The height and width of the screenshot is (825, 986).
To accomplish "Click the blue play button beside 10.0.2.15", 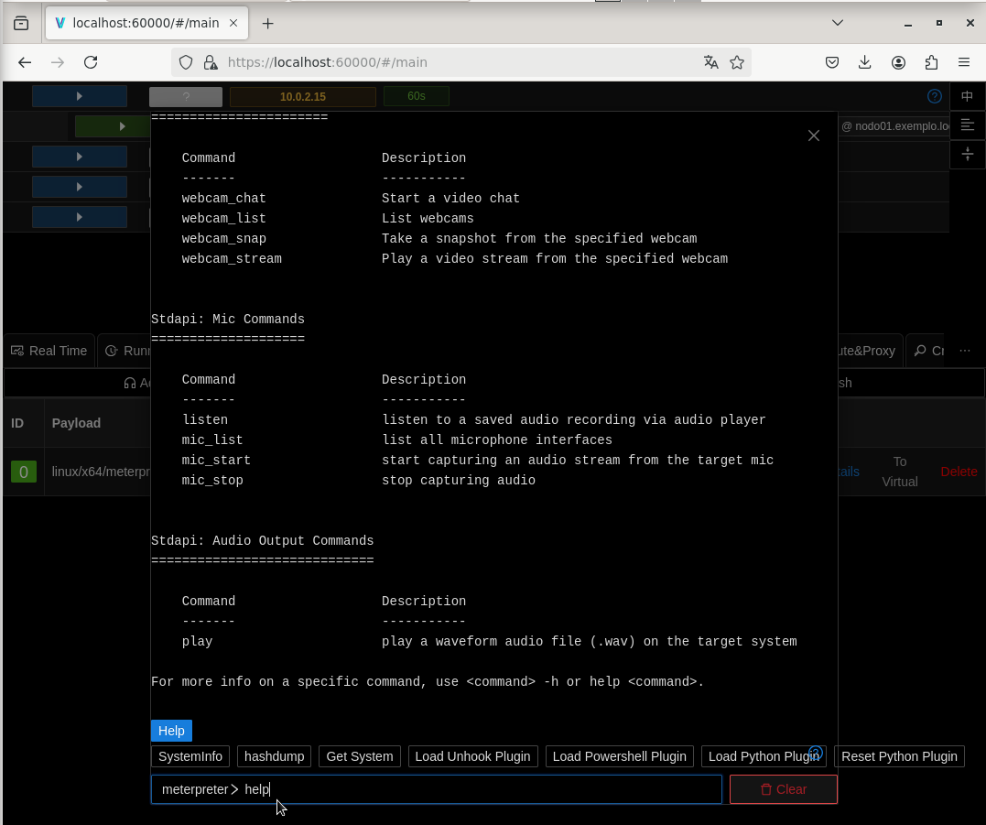I will (x=80, y=96).
